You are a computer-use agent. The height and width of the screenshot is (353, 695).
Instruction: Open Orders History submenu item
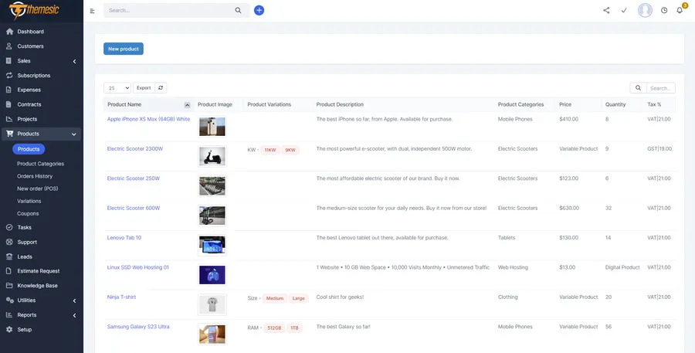tap(35, 176)
